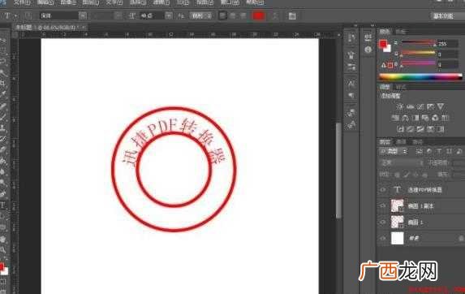Screen dimensions: 465x294
Task: Select the Hand tool in toolbox
Action: [3, 239]
